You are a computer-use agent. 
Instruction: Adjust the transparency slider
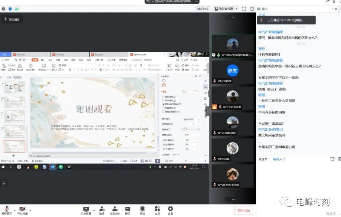(190, 129)
